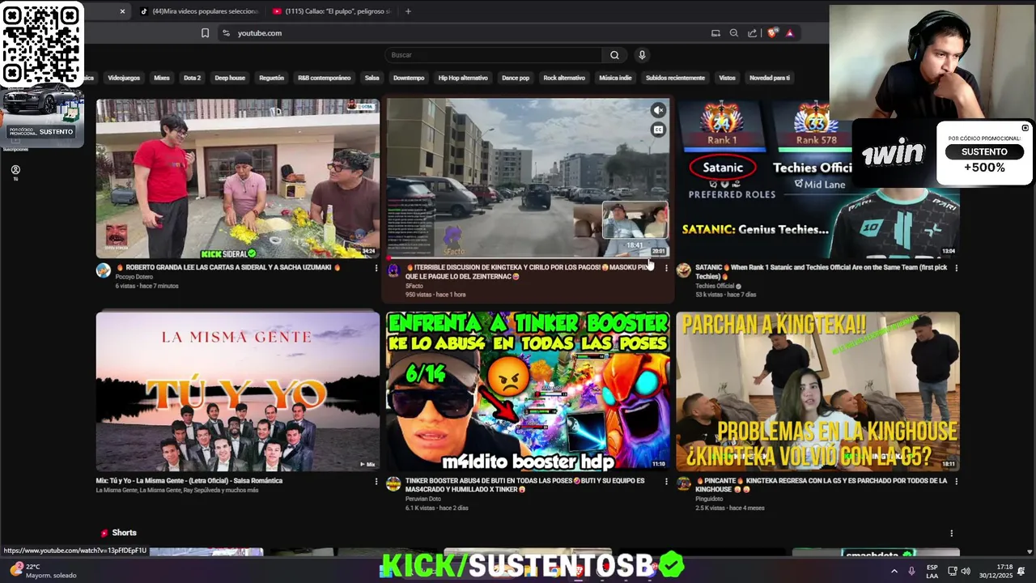Click the Brave Rewards triangle icon
The height and width of the screenshot is (583, 1036).
click(789, 33)
